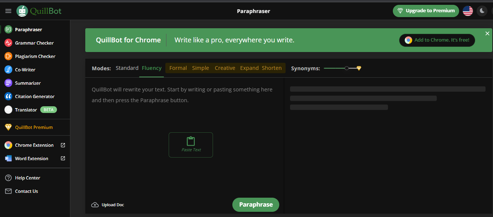Click the Word Extension logo icon
Viewport: 493px width, 217px height.
(x=8, y=158)
